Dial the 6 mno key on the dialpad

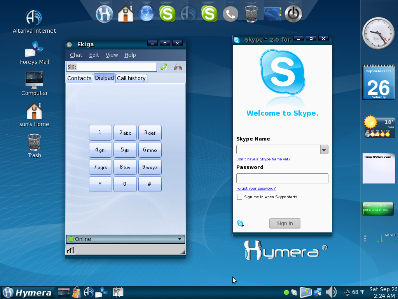pyautogui.click(x=150, y=150)
